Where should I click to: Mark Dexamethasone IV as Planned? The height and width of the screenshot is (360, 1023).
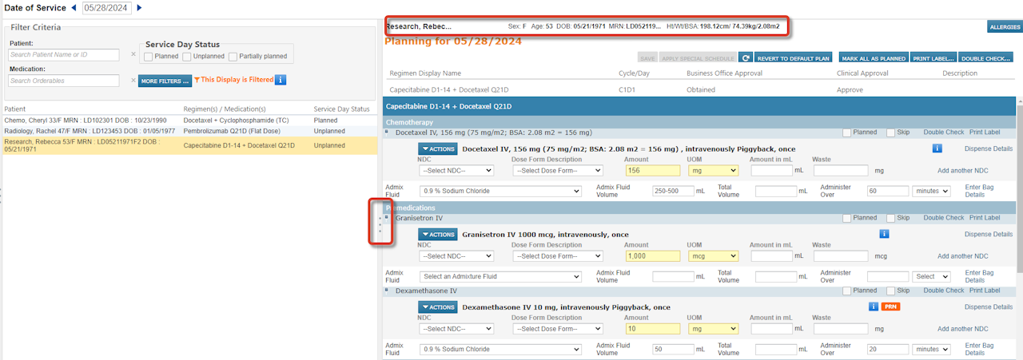[846, 291]
